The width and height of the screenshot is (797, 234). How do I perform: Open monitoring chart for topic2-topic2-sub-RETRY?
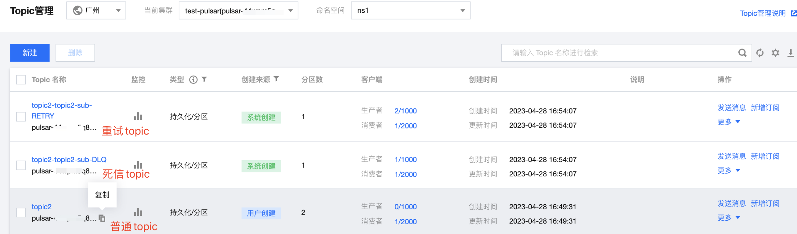pos(138,116)
